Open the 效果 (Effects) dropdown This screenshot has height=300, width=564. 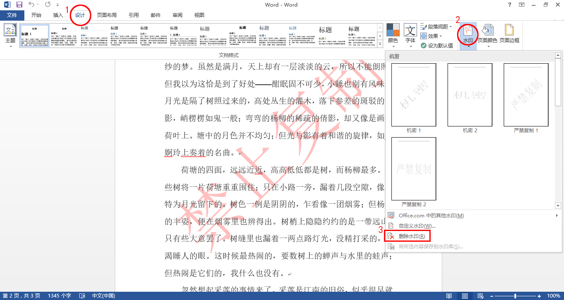[x=431, y=36]
